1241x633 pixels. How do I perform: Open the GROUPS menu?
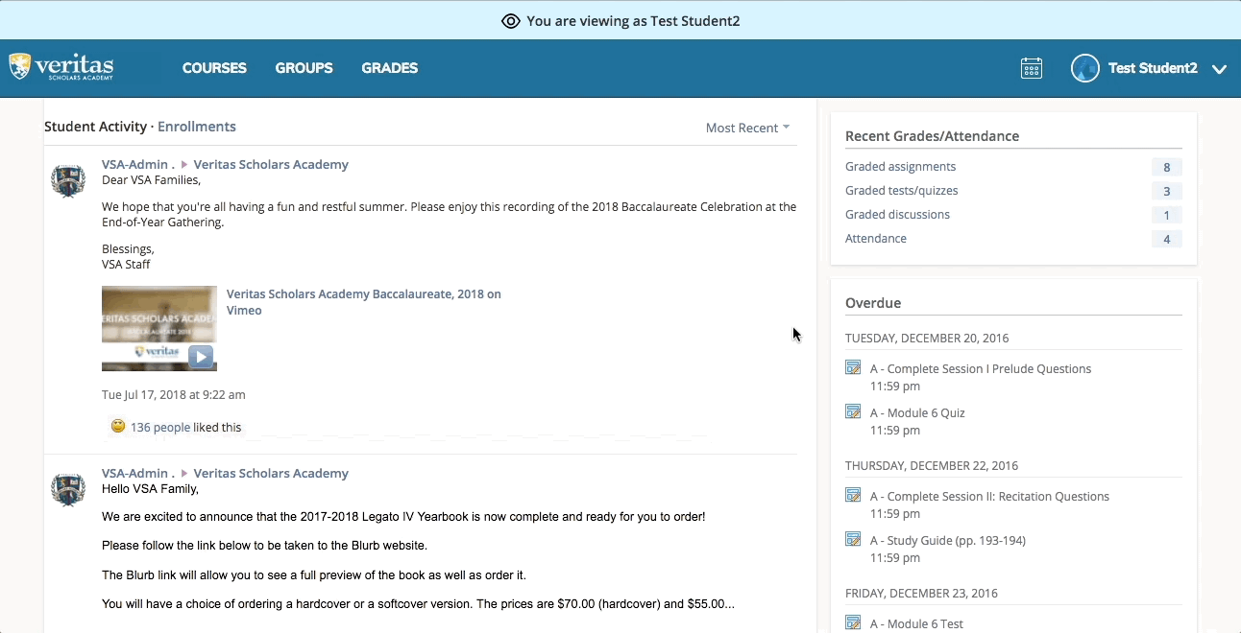tap(304, 68)
